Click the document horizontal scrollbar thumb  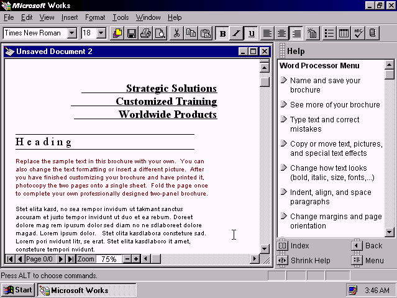coord(156,259)
